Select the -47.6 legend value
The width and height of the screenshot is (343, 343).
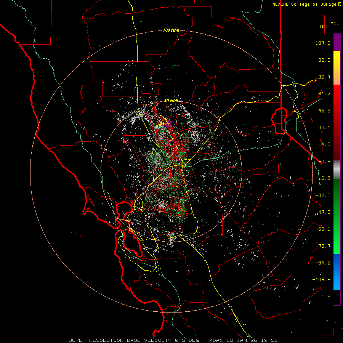click(323, 212)
